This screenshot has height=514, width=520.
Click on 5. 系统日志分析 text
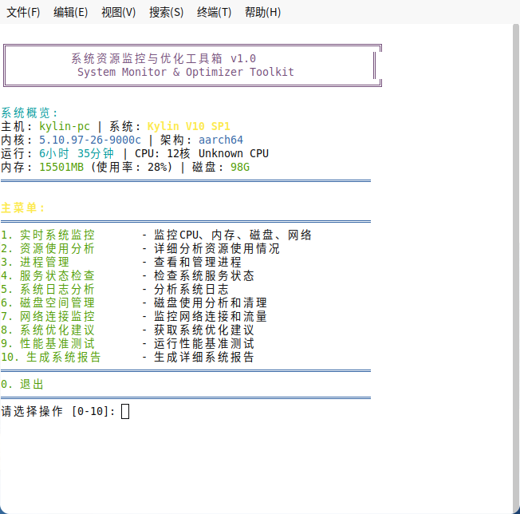(x=48, y=289)
